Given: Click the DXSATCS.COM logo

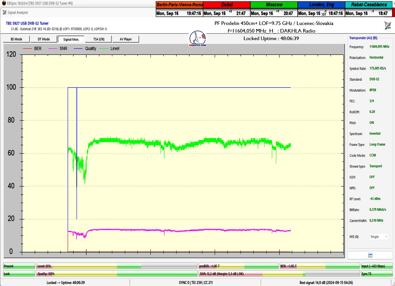Looking at the screenshot, I should point(198,39).
